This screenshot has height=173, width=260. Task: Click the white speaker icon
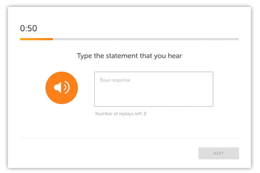click(x=62, y=87)
